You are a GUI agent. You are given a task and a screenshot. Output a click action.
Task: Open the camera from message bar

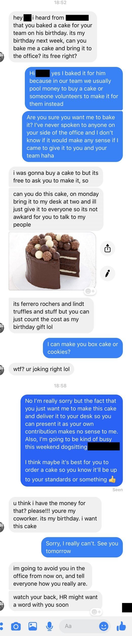point(16,626)
